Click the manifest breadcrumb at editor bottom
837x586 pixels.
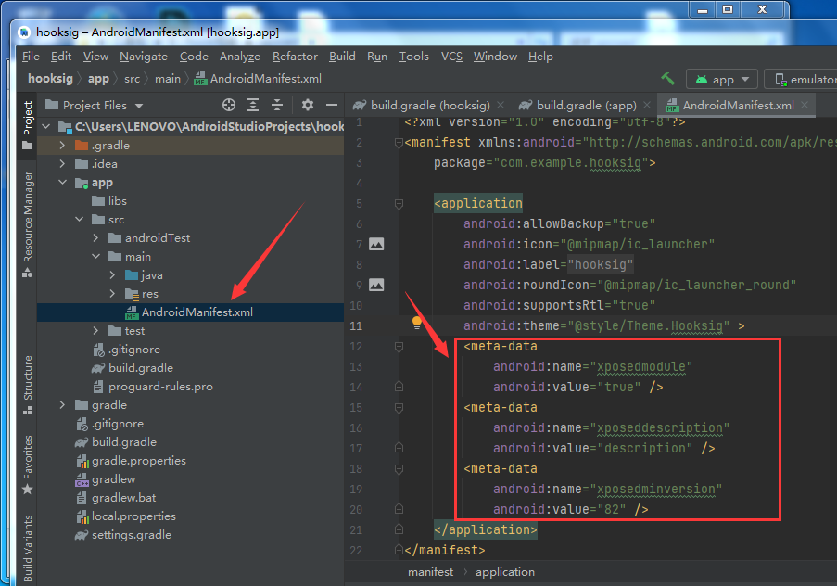(430, 572)
